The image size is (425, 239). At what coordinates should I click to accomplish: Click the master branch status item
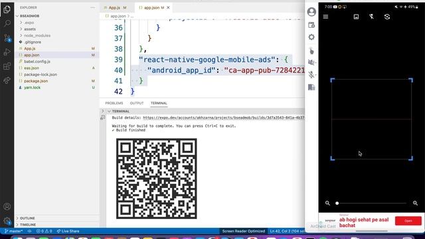click(13, 231)
